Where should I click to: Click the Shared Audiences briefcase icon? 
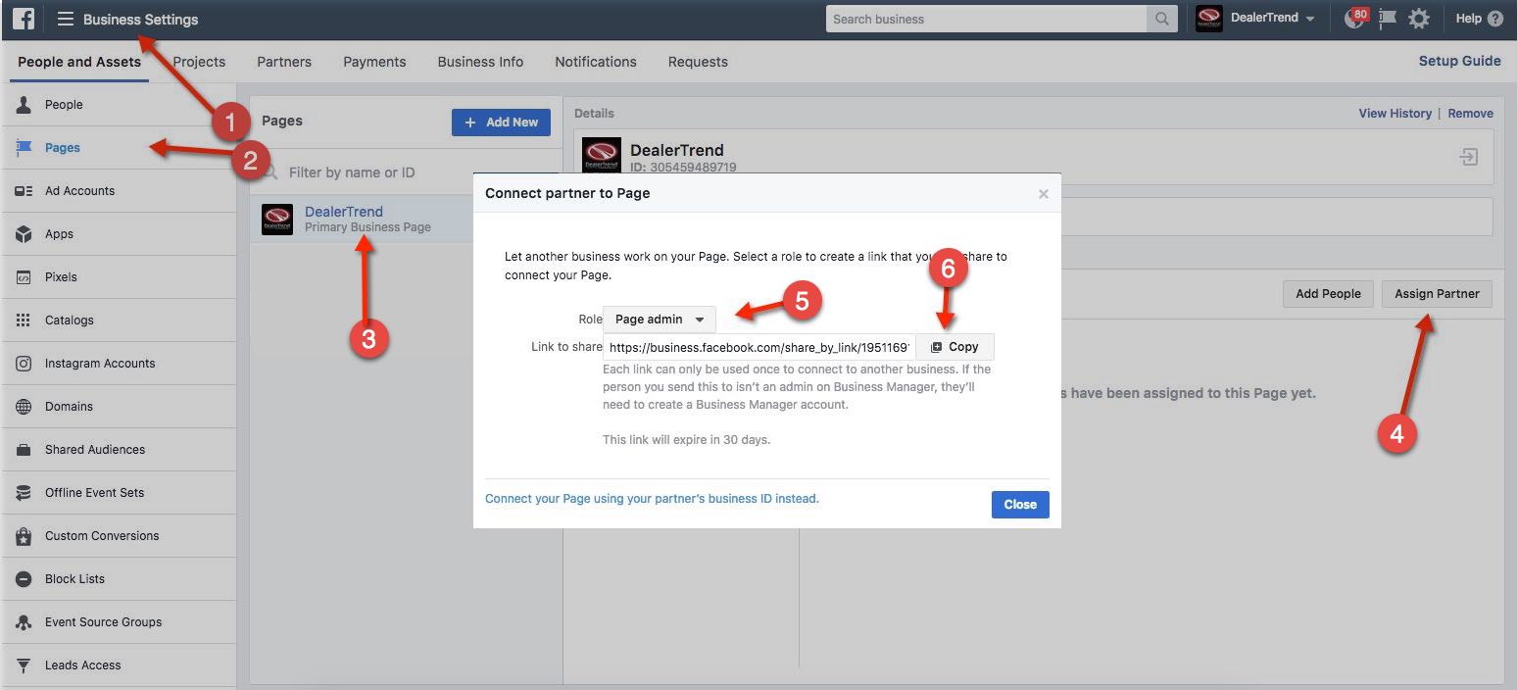click(24, 450)
